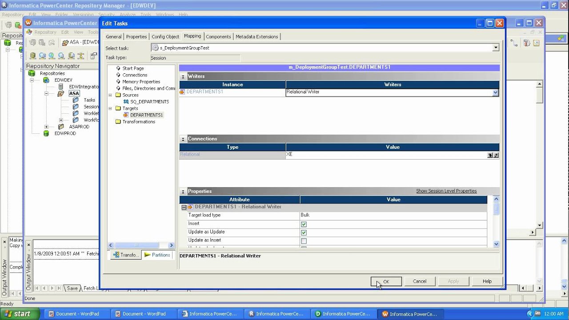
Task: Collapse the Properties section
Action: click(183, 192)
